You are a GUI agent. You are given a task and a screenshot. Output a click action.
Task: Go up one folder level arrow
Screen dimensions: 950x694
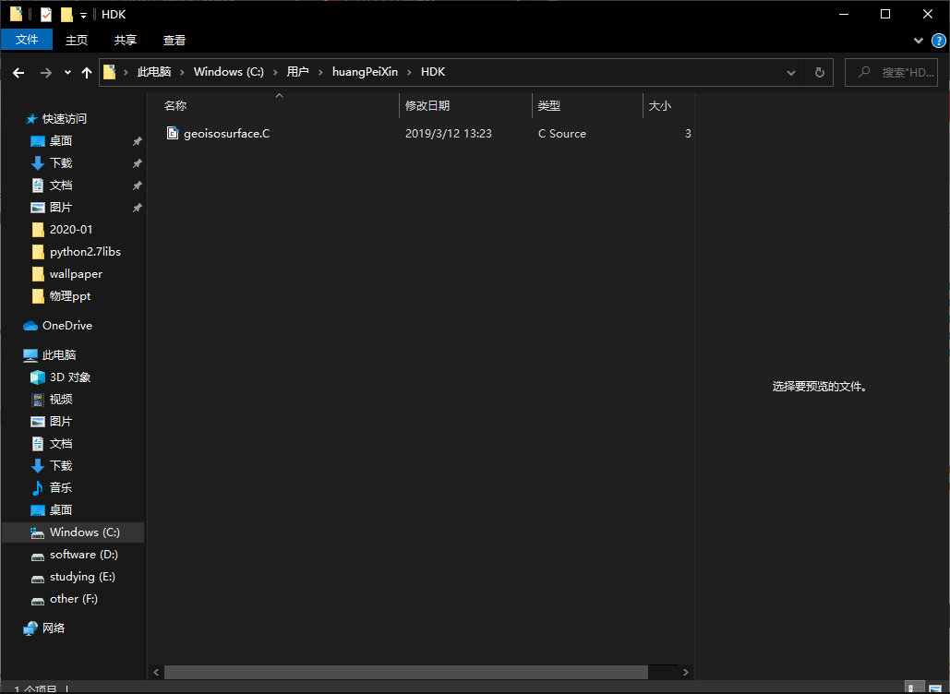coord(87,73)
